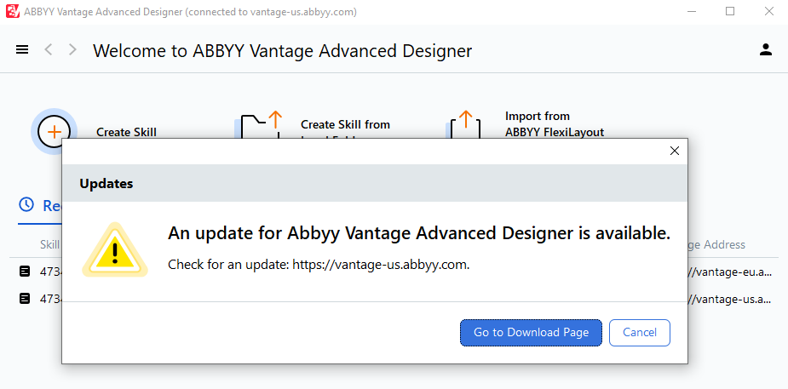Go forward with the right arrow

point(73,49)
